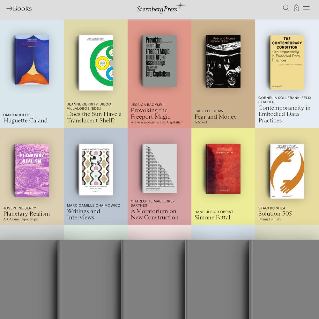This screenshot has height=319, width=319.
Task: Open the Huguette Caland book cover
Action: pos(32,60)
